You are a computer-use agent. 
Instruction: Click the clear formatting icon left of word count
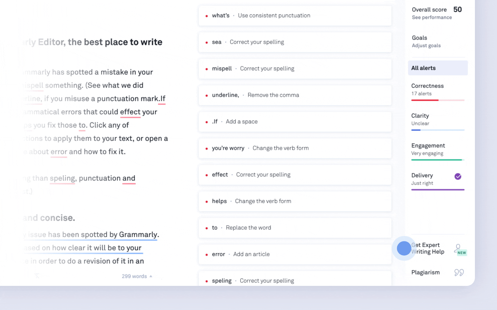[x=37, y=276]
